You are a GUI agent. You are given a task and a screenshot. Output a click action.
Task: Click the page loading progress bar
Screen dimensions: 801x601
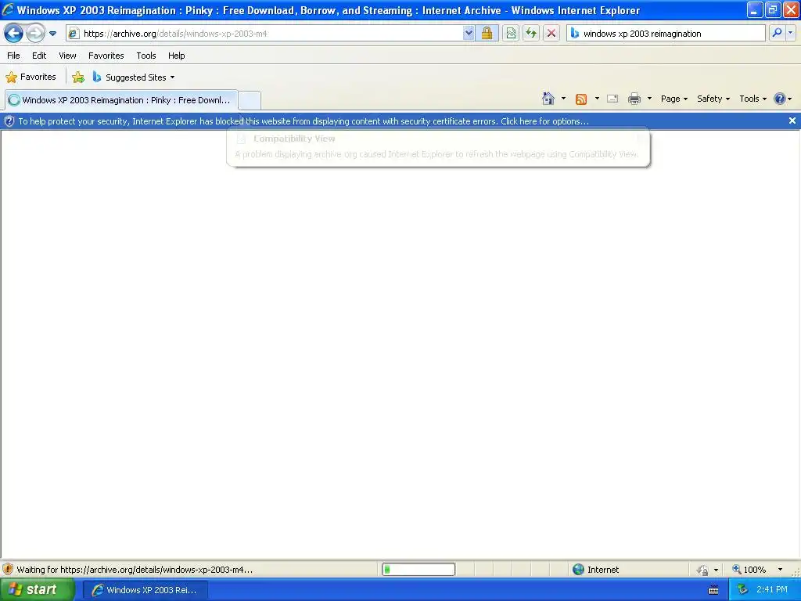418,570
